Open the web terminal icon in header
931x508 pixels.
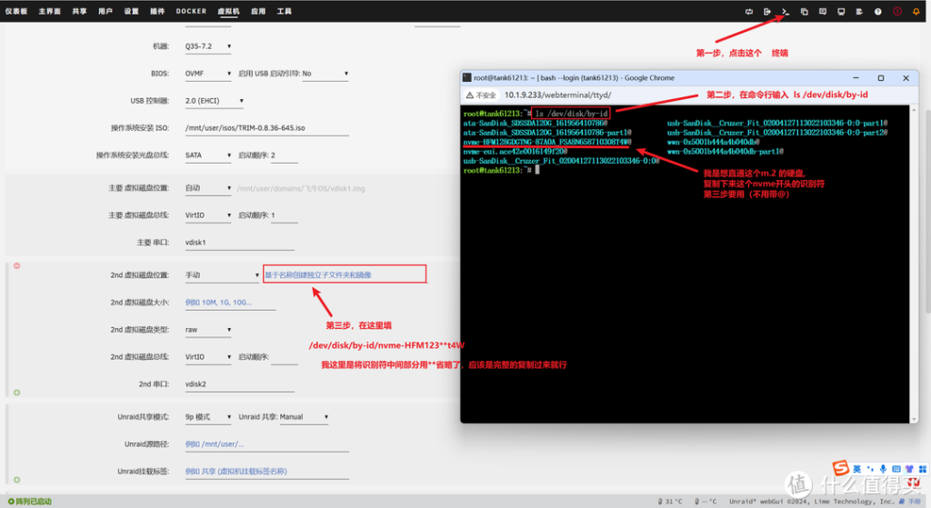click(786, 11)
